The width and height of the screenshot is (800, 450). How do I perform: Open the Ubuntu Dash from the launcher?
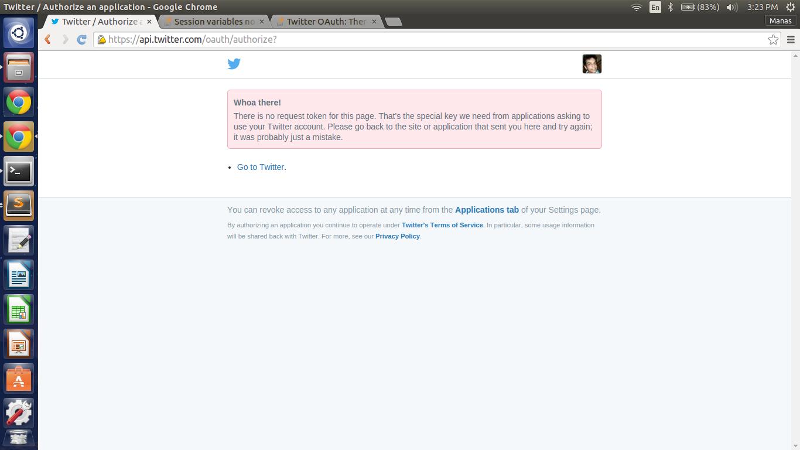click(19, 32)
